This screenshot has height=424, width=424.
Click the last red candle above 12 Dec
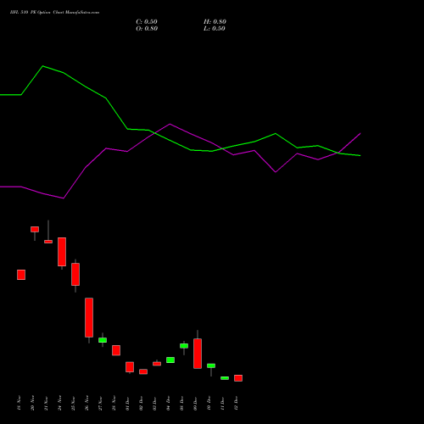tap(238, 378)
